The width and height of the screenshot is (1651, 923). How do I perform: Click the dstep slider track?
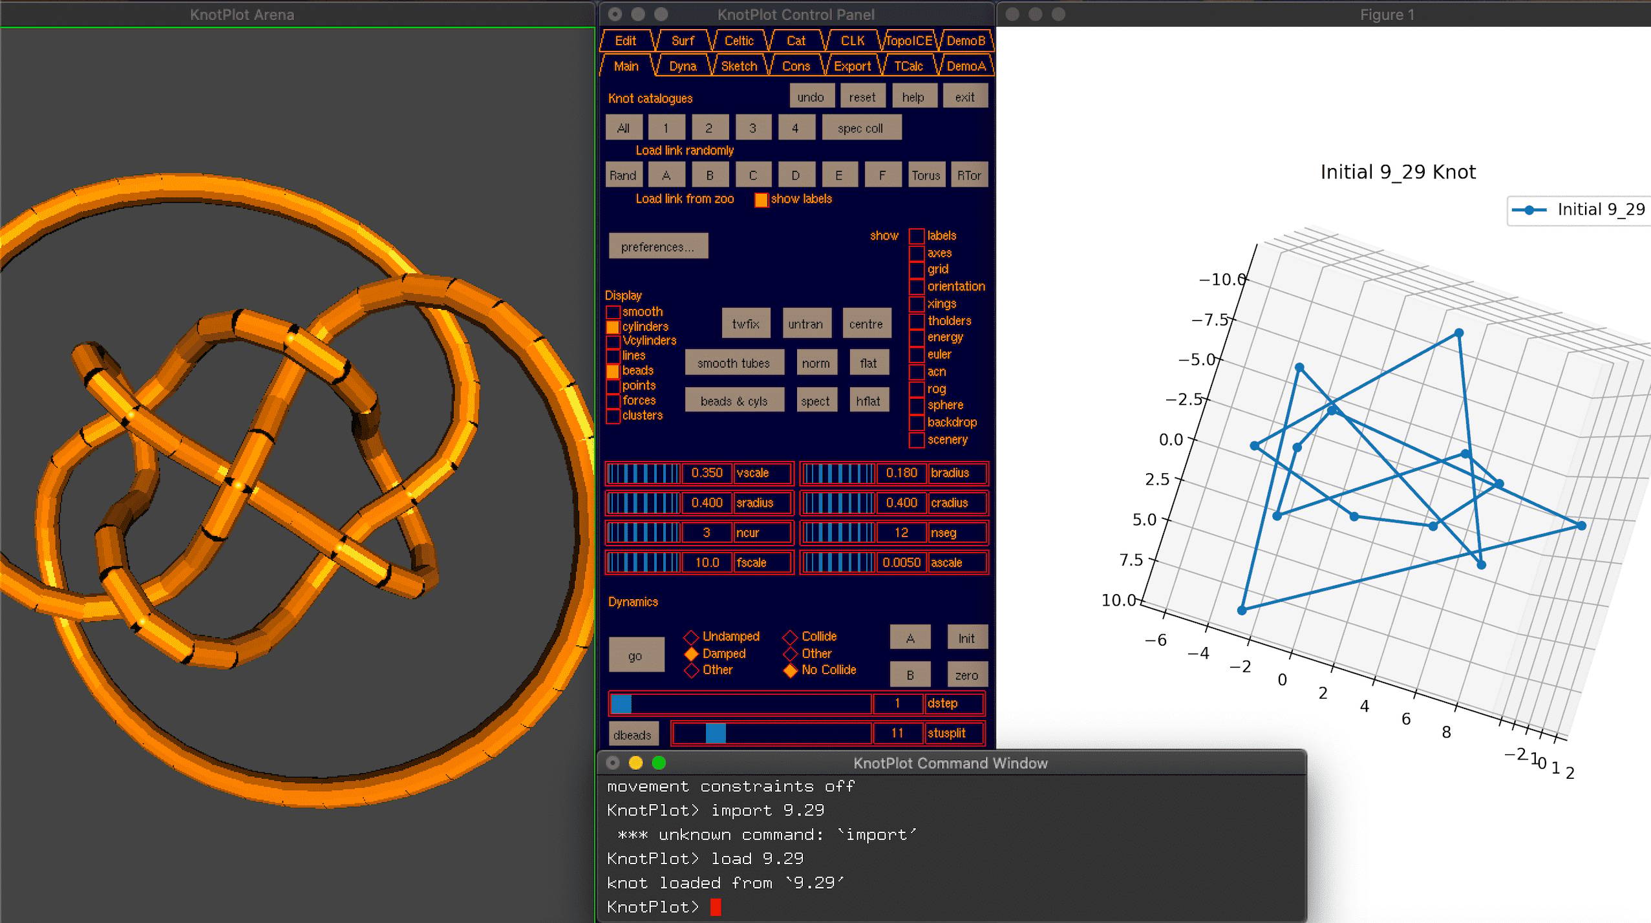click(741, 703)
